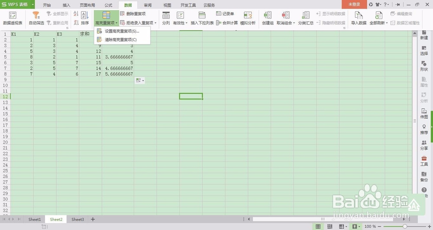This screenshot has width=433, height=230.
Task: Expand the 有效性 dropdown
Action: point(186,23)
